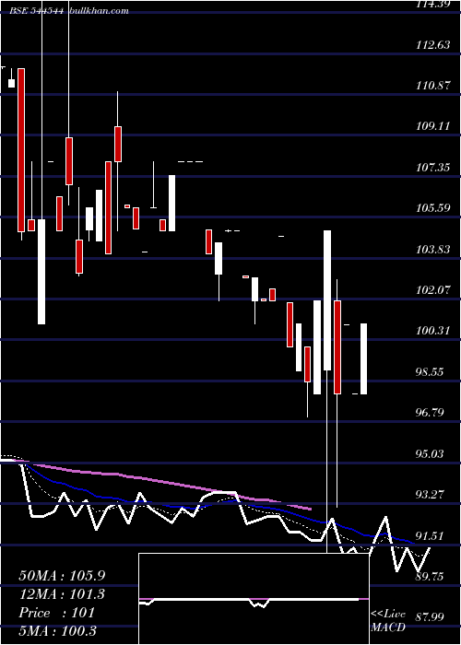This screenshot has width=461, height=645.
Task: Select the 105.59 price axis label
Action: tap(432, 208)
